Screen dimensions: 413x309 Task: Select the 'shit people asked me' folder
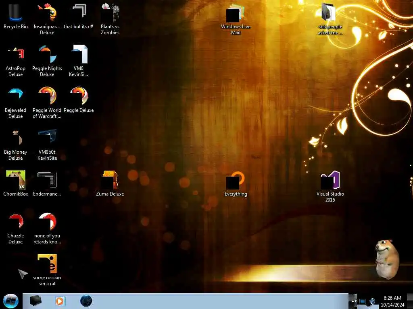coord(330,19)
